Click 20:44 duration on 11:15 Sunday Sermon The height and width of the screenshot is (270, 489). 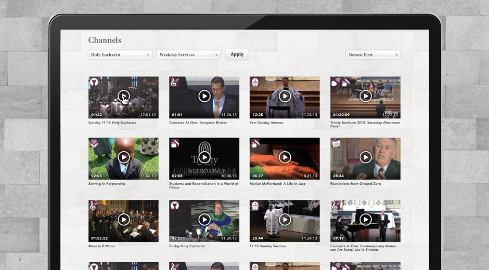click(258, 238)
